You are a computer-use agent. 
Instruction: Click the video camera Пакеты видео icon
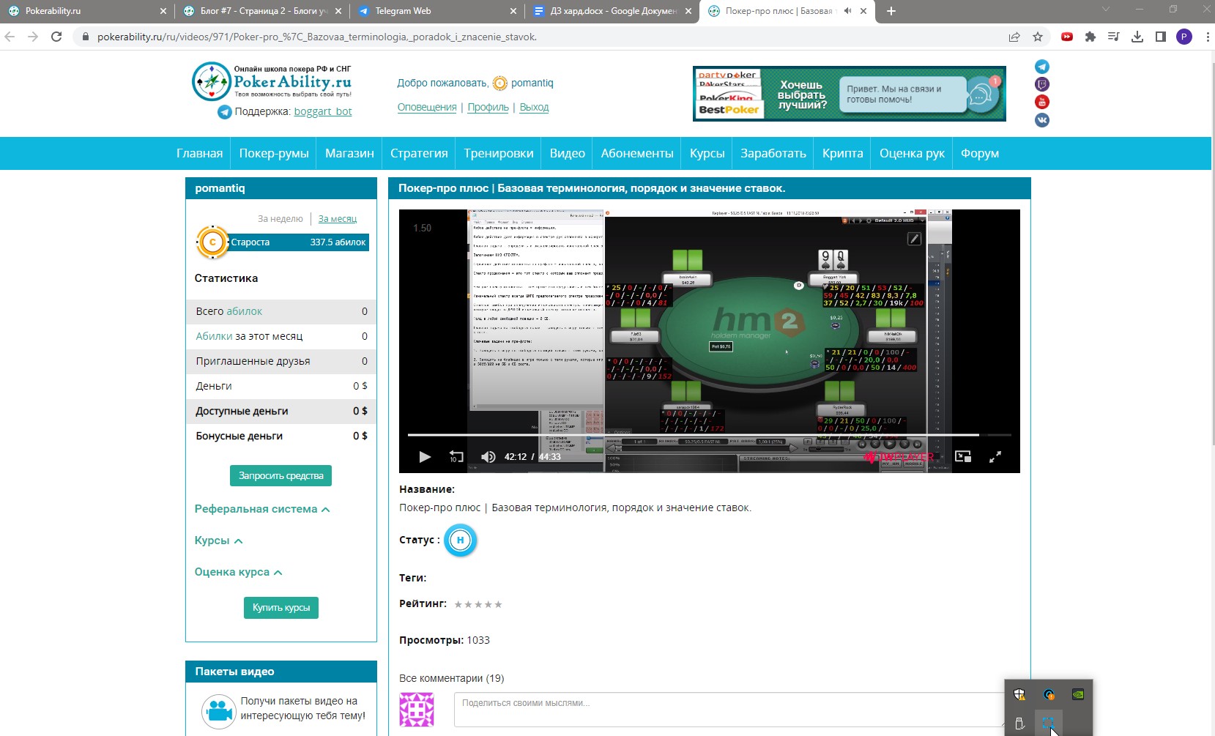218,710
